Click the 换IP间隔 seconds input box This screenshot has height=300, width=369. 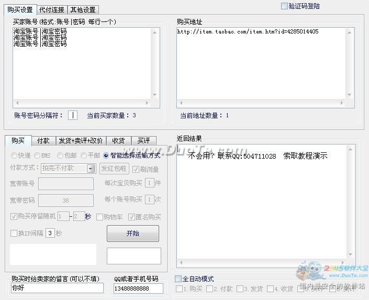pyautogui.click(x=50, y=234)
